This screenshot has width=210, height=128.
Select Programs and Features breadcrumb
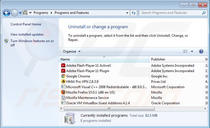pos(72,13)
